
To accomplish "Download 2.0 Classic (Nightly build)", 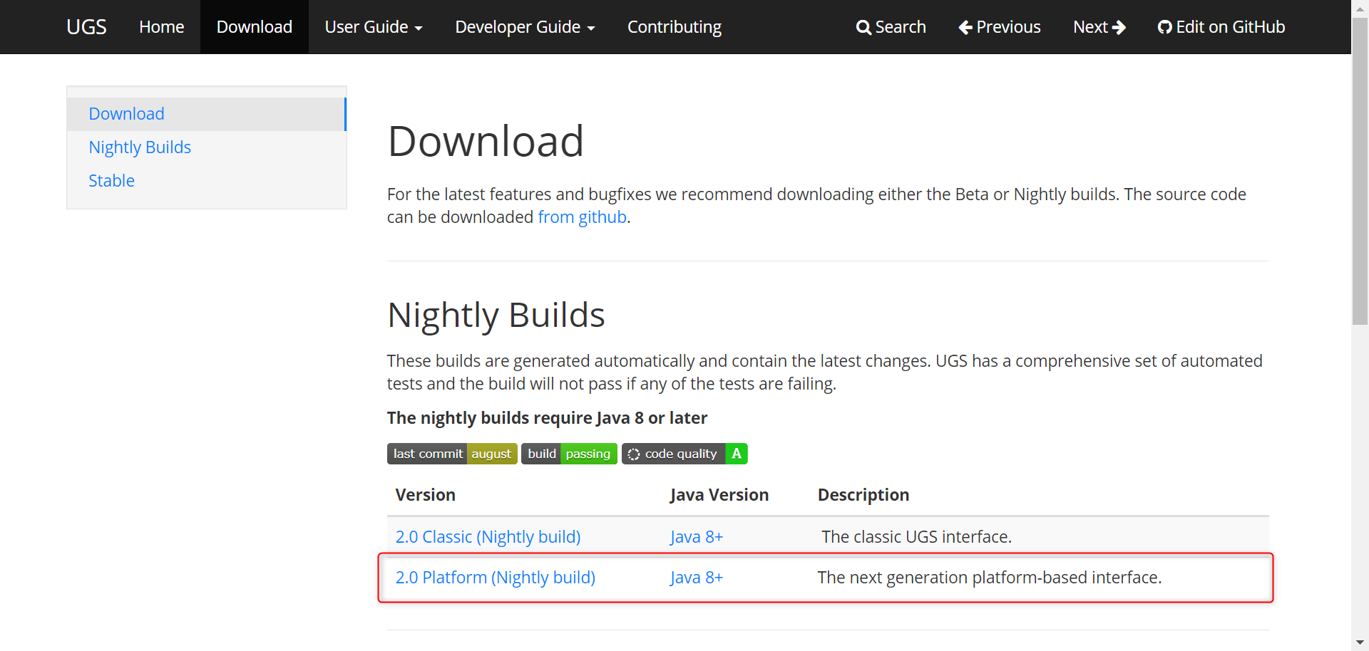I will [x=488, y=537].
